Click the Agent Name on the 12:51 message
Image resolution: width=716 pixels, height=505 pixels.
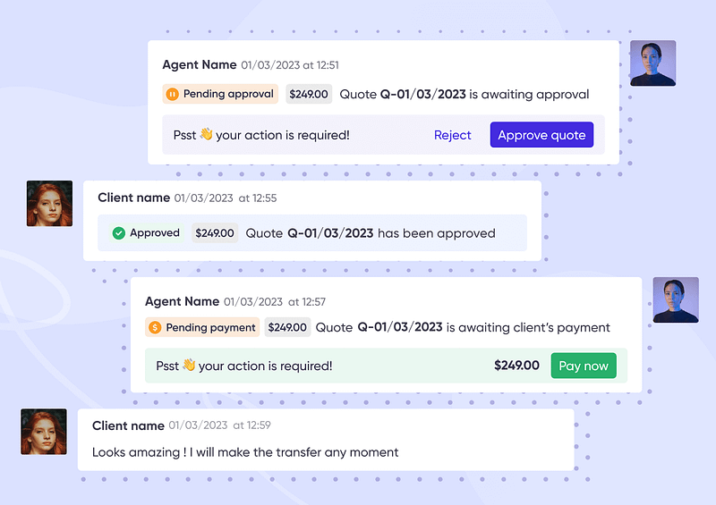tap(199, 64)
